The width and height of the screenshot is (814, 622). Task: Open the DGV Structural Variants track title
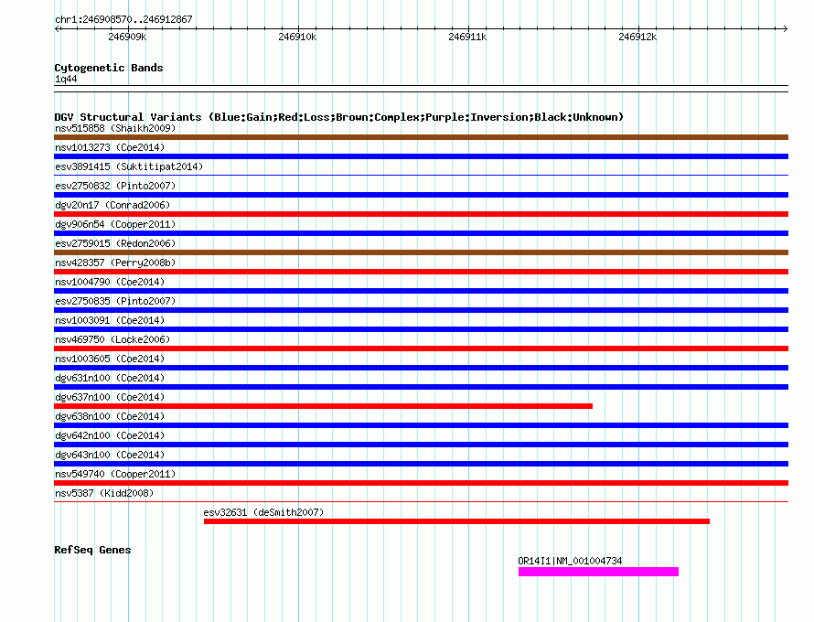(338, 117)
